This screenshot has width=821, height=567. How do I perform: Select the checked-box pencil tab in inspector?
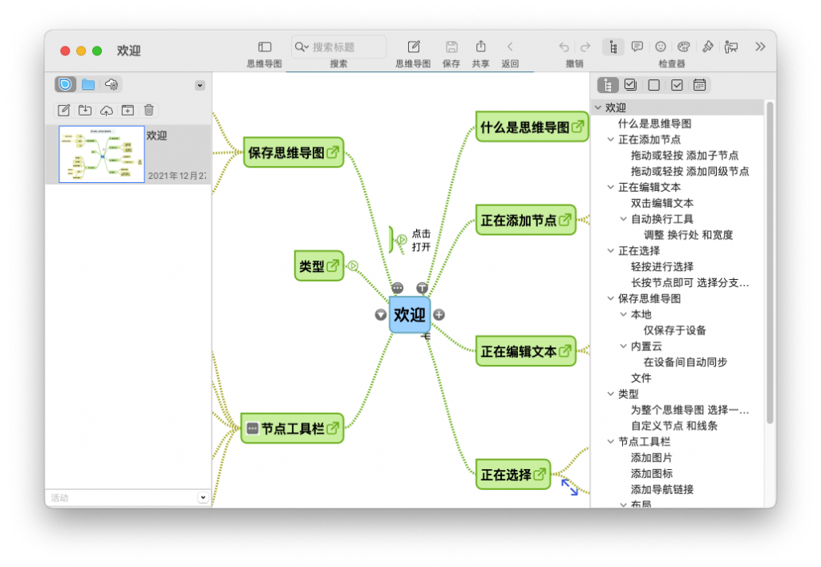tap(630, 84)
